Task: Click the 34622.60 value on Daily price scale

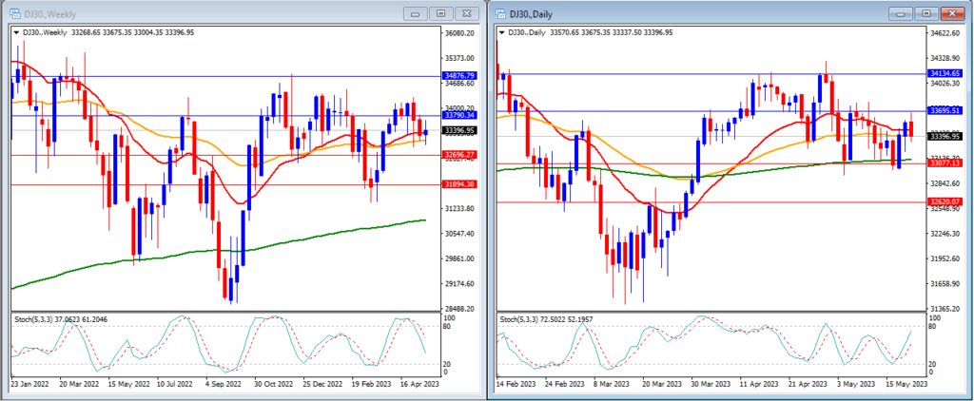Action: pyautogui.click(x=946, y=33)
